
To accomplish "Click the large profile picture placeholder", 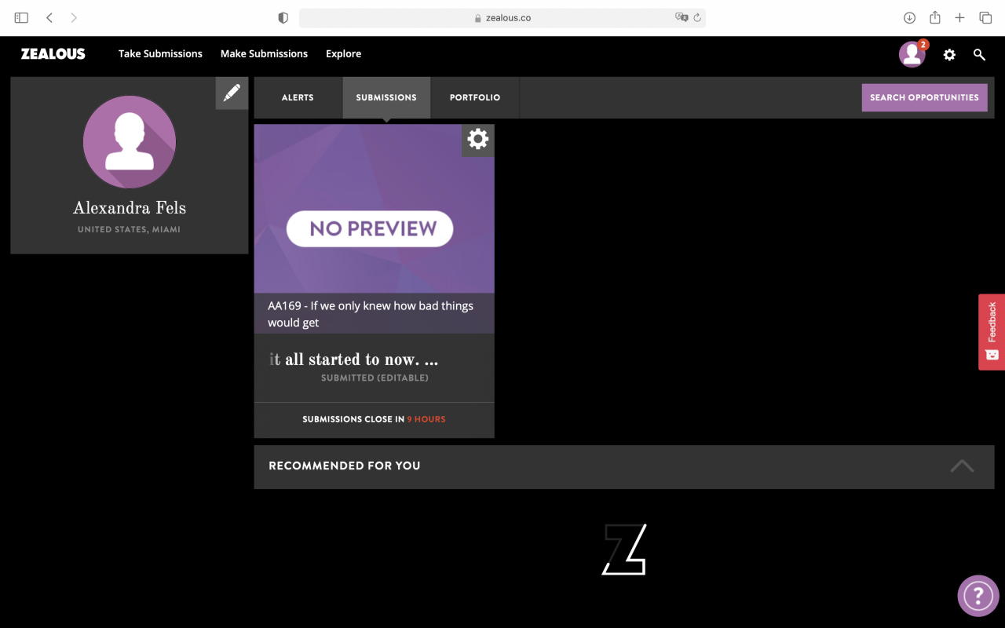I will coord(130,142).
